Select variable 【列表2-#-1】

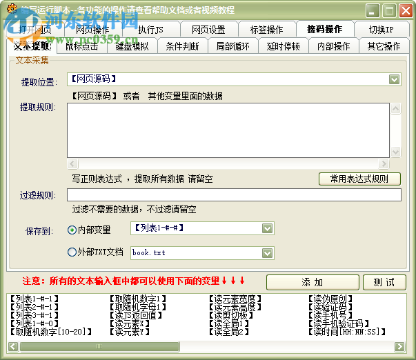point(34,307)
